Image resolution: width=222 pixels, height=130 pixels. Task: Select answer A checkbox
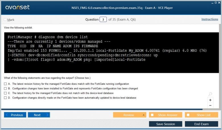click(5, 84)
